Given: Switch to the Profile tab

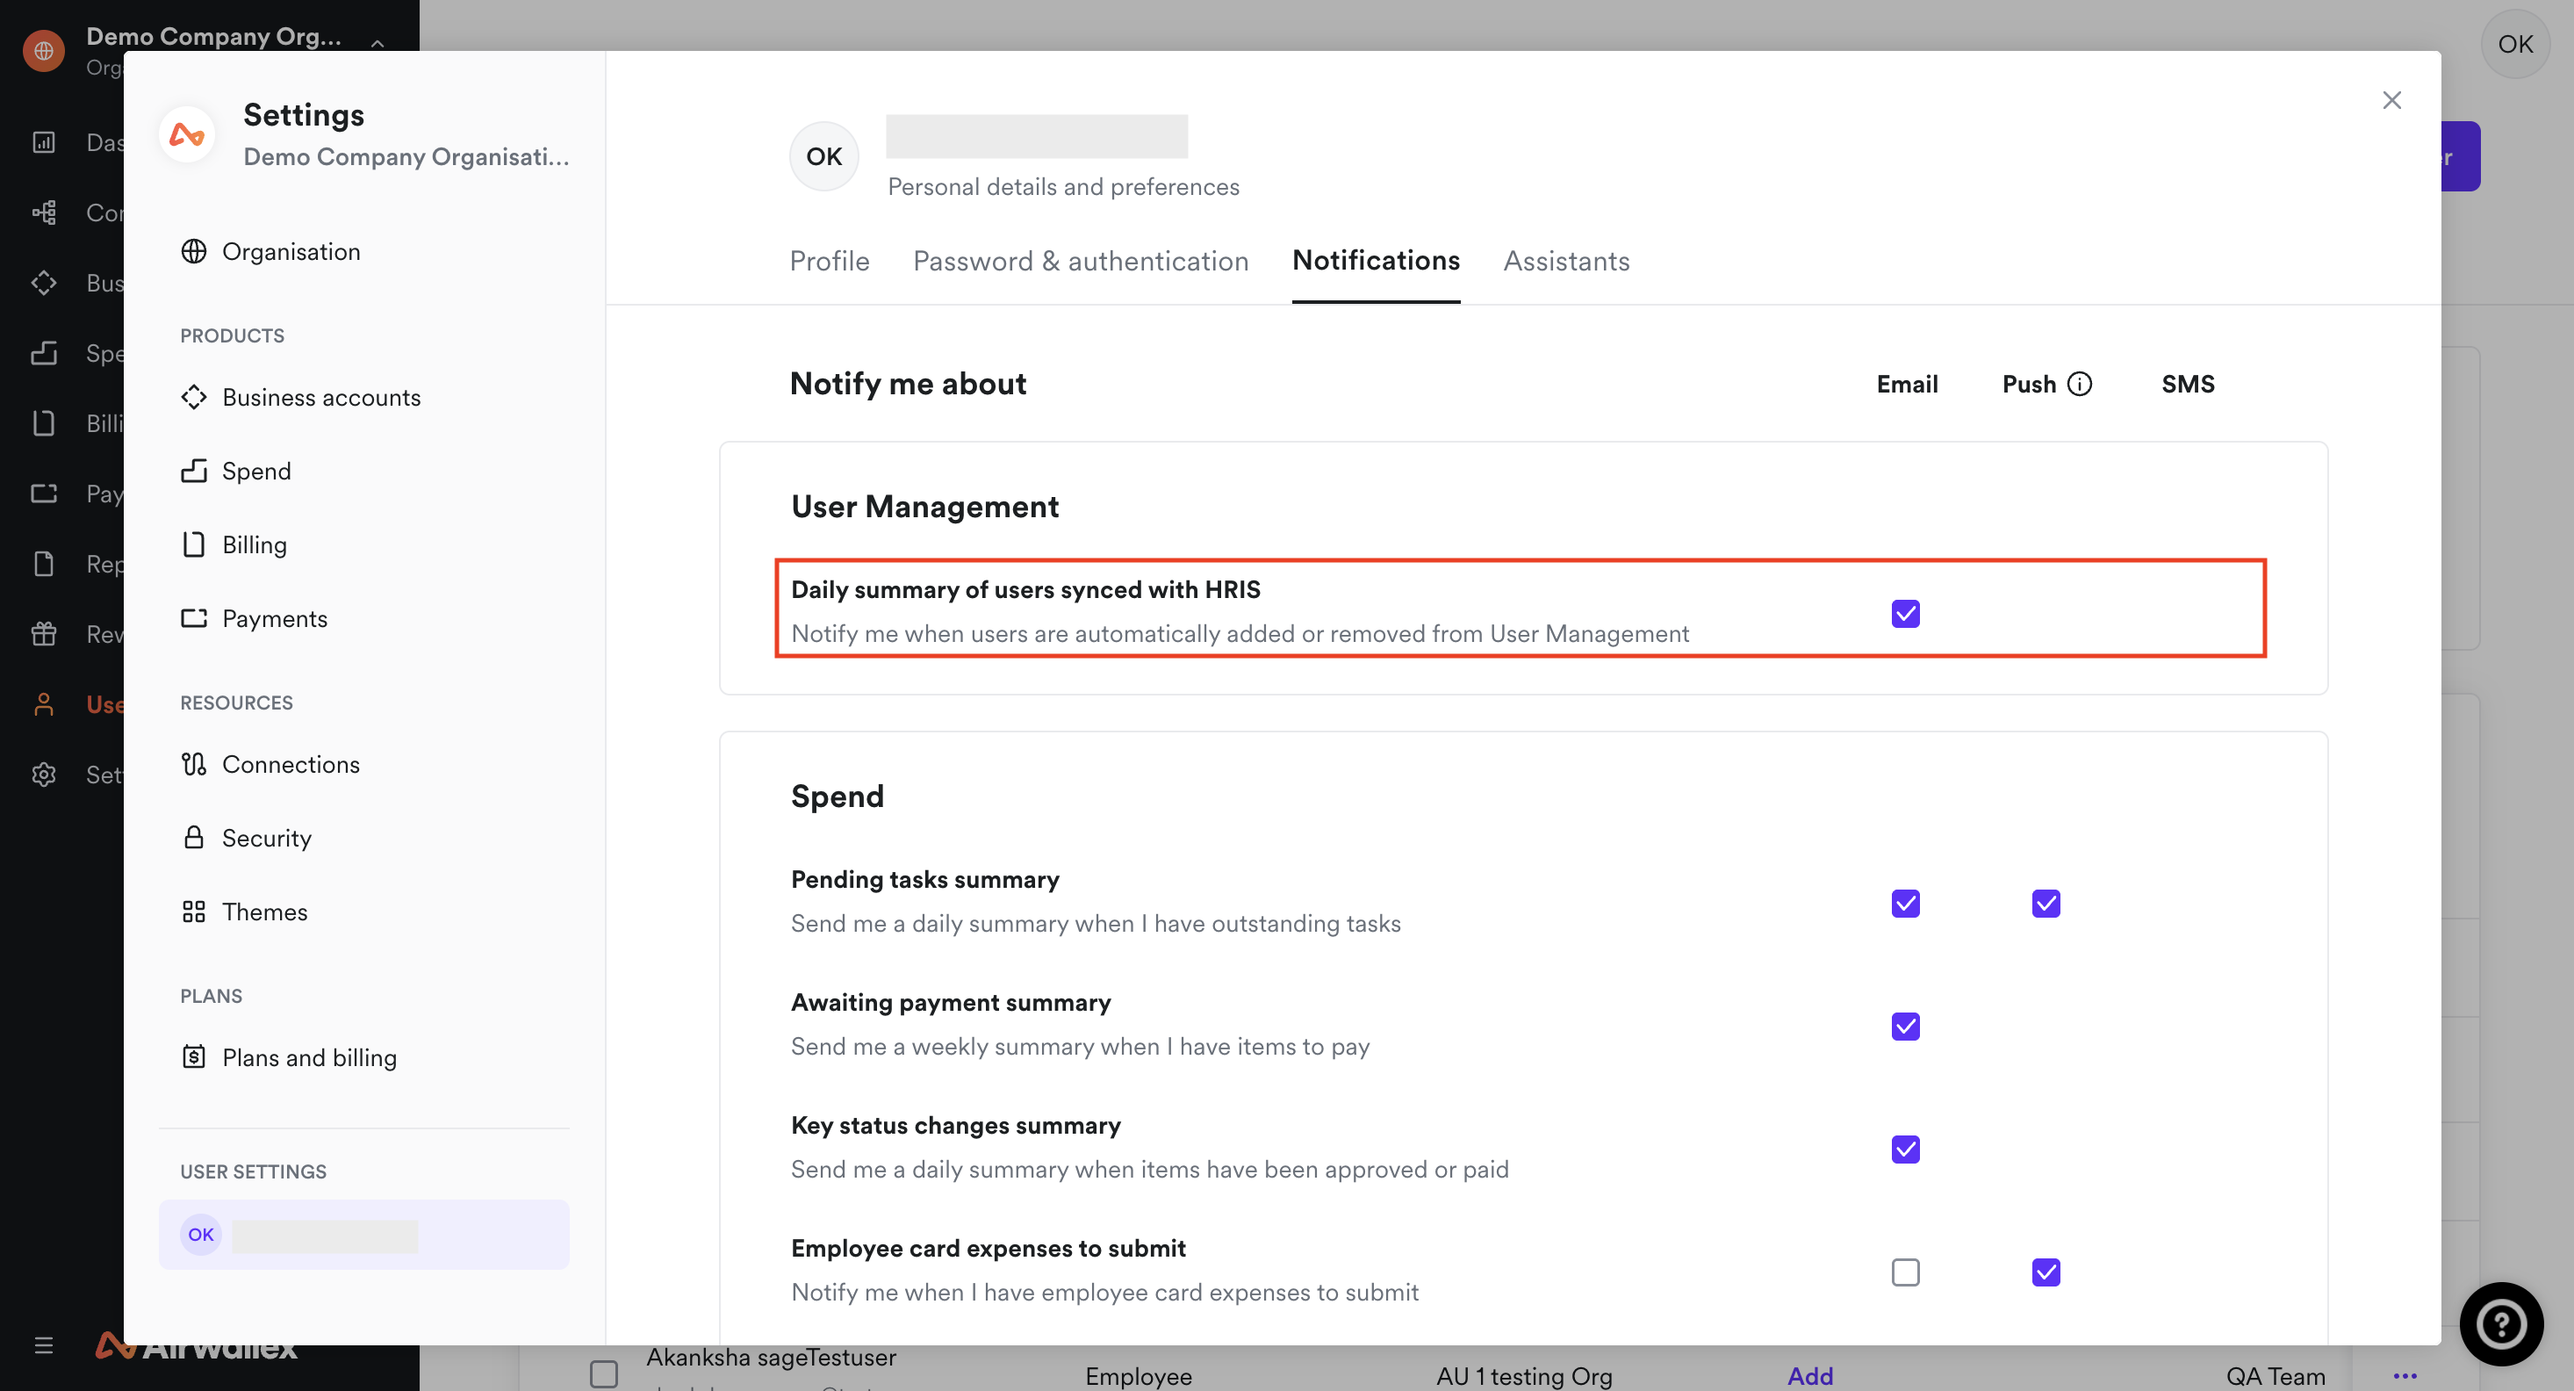Looking at the screenshot, I should [830, 261].
